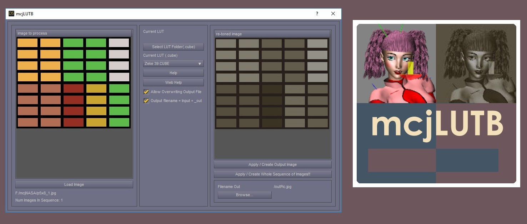The height and width of the screenshot is (224, 527).
Task: Click the 'Num Images In Sequence: 1' text
Action: pyautogui.click(x=39, y=200)
